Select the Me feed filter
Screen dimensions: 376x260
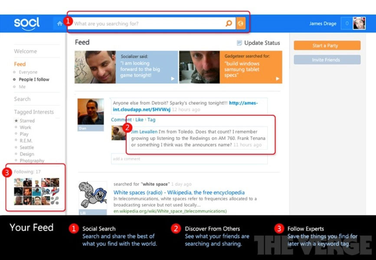pyautogui.click(x=22, y=87)
